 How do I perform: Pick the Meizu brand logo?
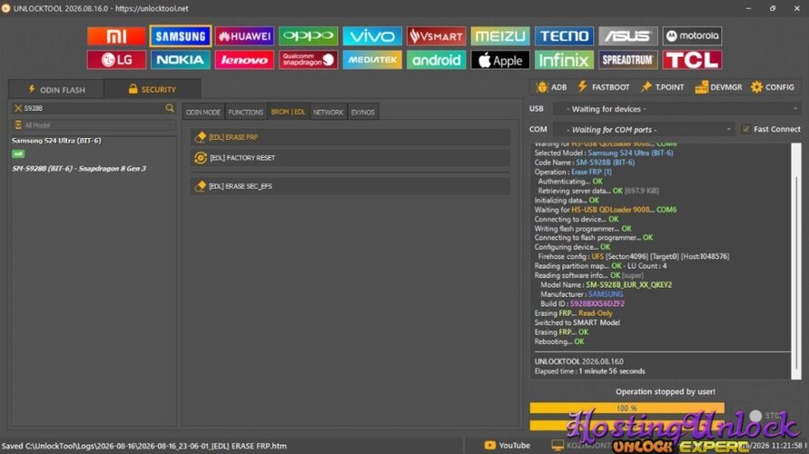500,36
